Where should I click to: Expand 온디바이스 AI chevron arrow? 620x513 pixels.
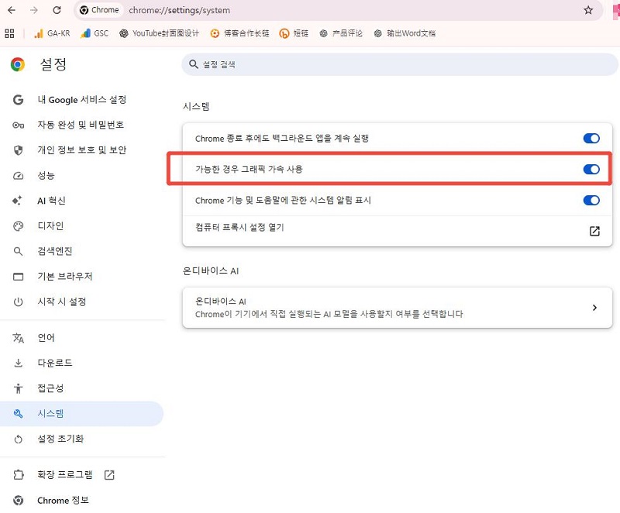pyautogui.click(x=594, y=308)
